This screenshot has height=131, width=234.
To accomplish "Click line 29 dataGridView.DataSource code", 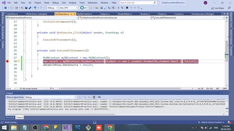I will (68, 65).
